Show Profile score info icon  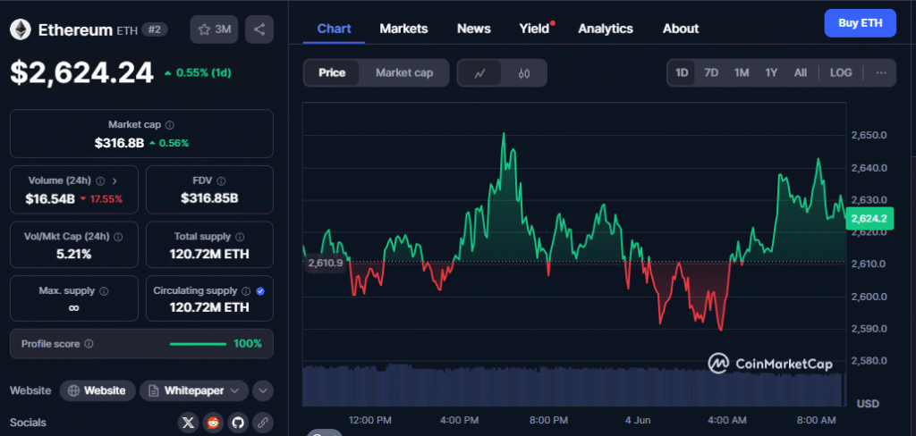coord(89,344)
